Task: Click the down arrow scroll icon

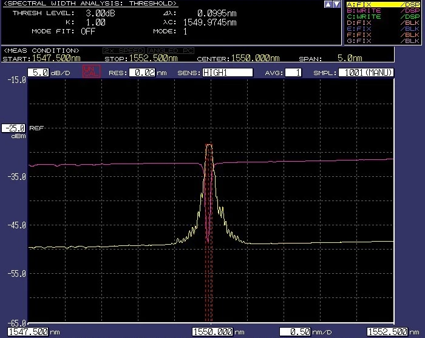Action: tap(336, 4)
